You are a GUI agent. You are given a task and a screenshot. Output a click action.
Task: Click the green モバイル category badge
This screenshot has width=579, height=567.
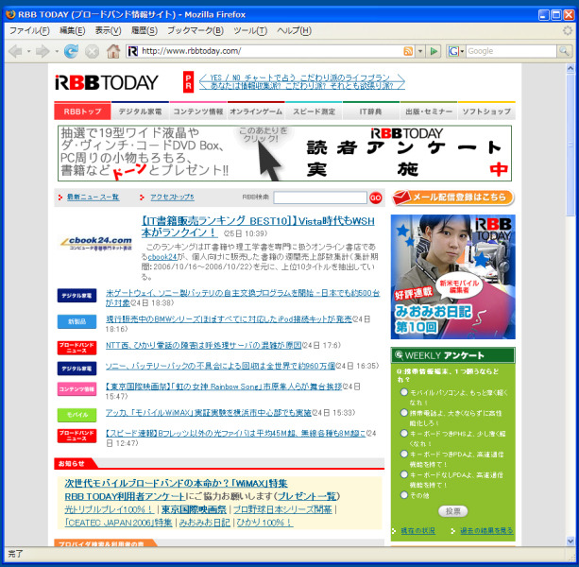(x=77, y=415)
